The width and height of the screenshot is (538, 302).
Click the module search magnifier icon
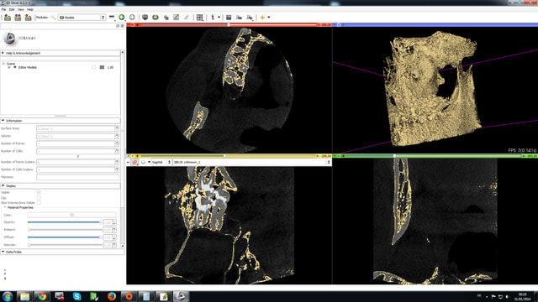click(x=53, y=17)
